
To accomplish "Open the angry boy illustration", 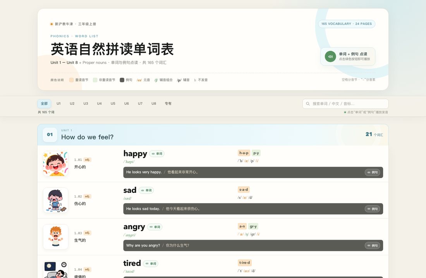I will click(x=56, y=237).
